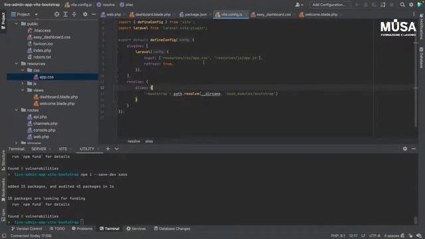Click the terminal command prompt line
The image size is (425, 239).
pyautogui.click(x=46, y=222)
